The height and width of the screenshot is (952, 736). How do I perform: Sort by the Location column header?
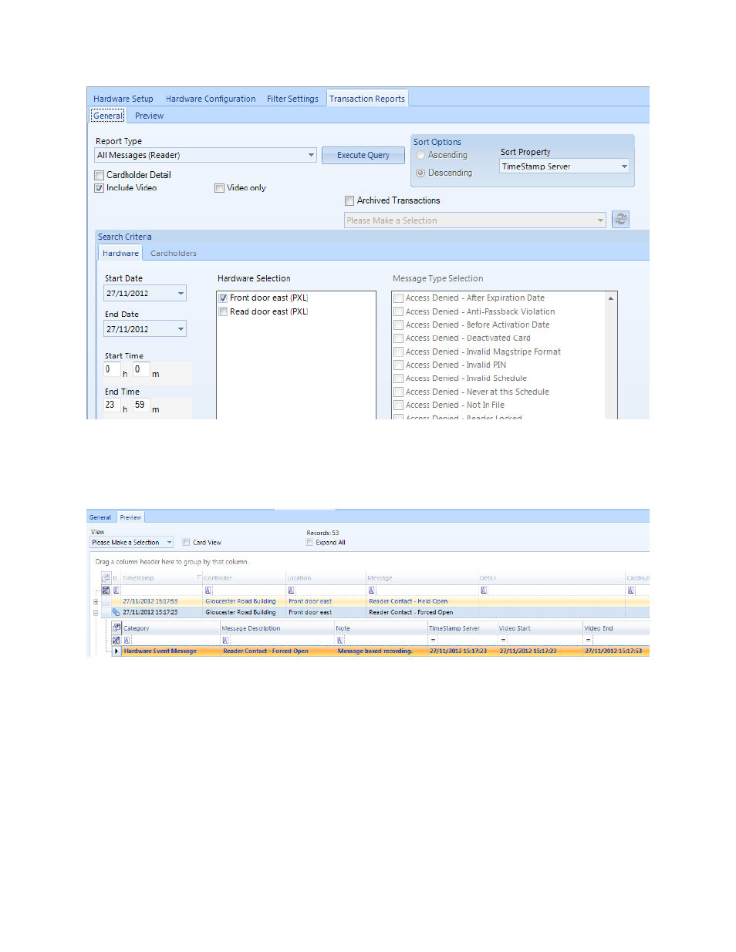[326, 578]
